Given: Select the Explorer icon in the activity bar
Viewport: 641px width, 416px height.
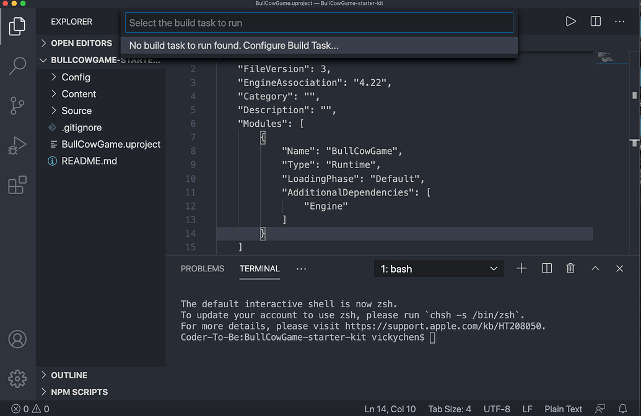Looking at the screenshot, I should pyautogui.click(x=20, y=26).
